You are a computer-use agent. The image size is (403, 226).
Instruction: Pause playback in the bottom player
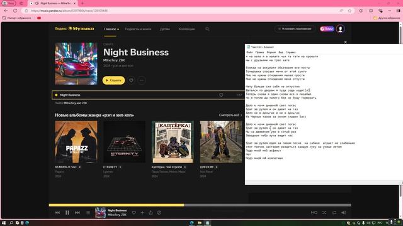[67, 213]
